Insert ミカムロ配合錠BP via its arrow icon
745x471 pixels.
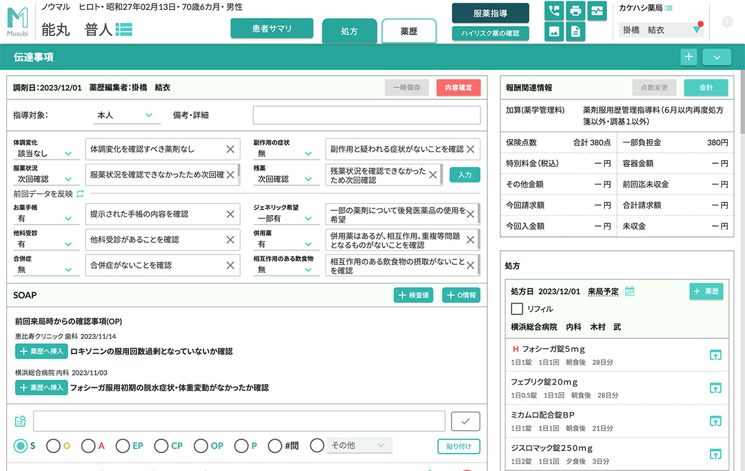pyautogui.click(x=715, y=421)
